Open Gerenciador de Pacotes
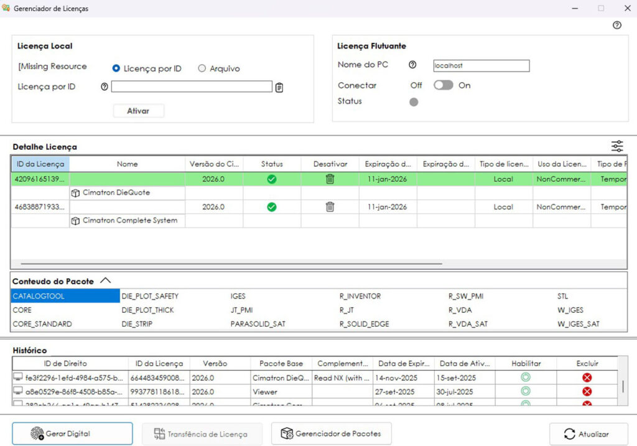 (331, 434)
